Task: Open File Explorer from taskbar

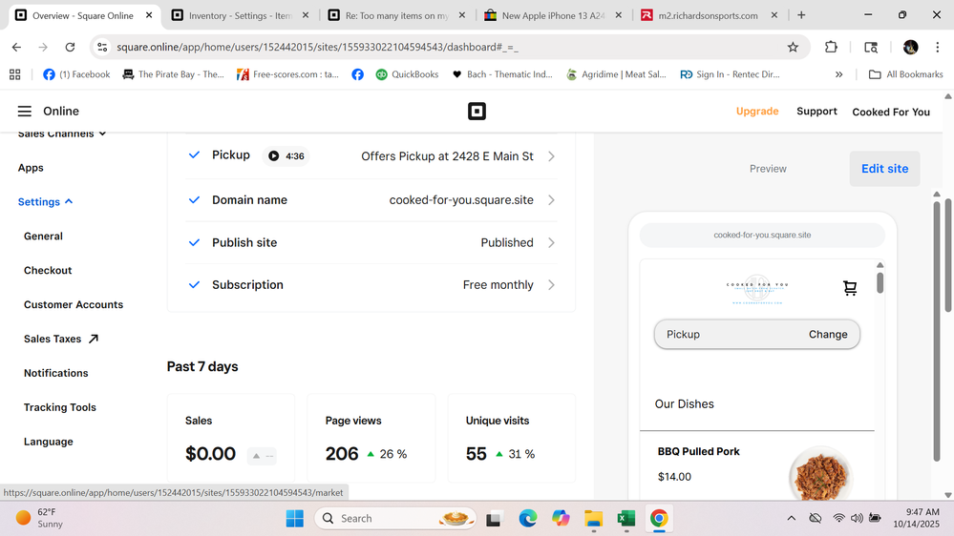Action: click(593, 518)
